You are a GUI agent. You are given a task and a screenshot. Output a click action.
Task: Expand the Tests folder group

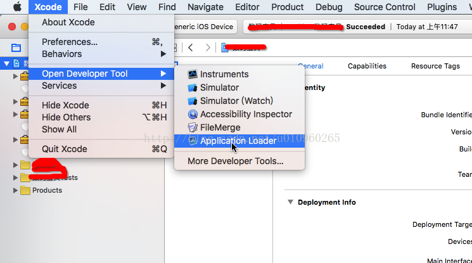click(x=15, y=177)
